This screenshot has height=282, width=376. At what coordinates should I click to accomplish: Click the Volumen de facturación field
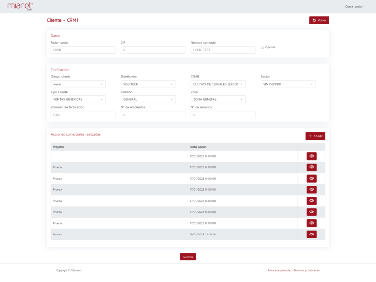tap(83, 115)
